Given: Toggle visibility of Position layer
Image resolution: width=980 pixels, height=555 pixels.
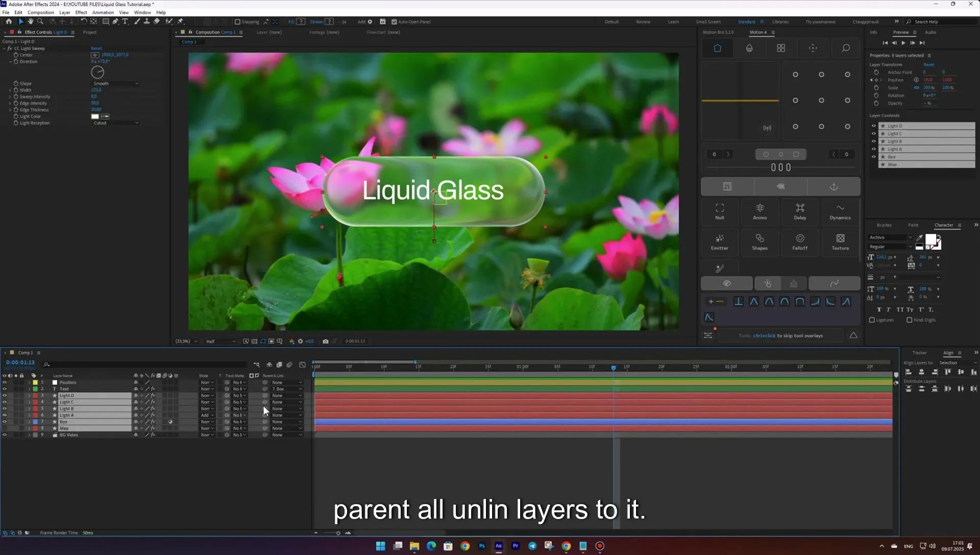Looking at the screenshot, I should [5, 383].
